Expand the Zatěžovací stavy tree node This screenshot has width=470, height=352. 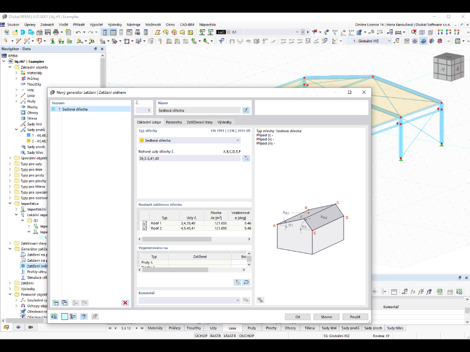point(10,243)
